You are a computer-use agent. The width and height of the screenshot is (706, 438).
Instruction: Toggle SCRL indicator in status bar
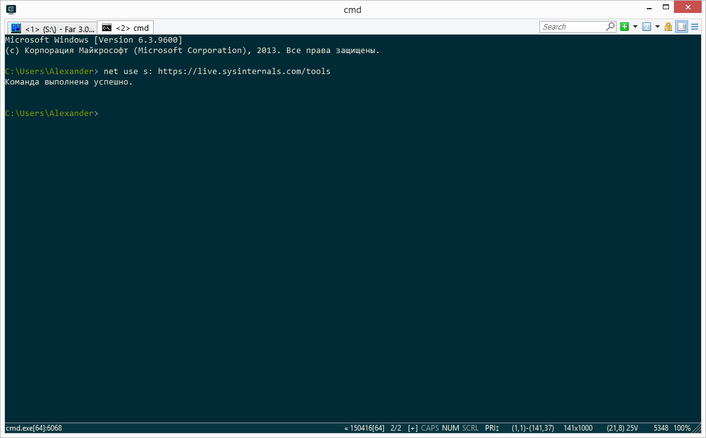click(470, 428)
